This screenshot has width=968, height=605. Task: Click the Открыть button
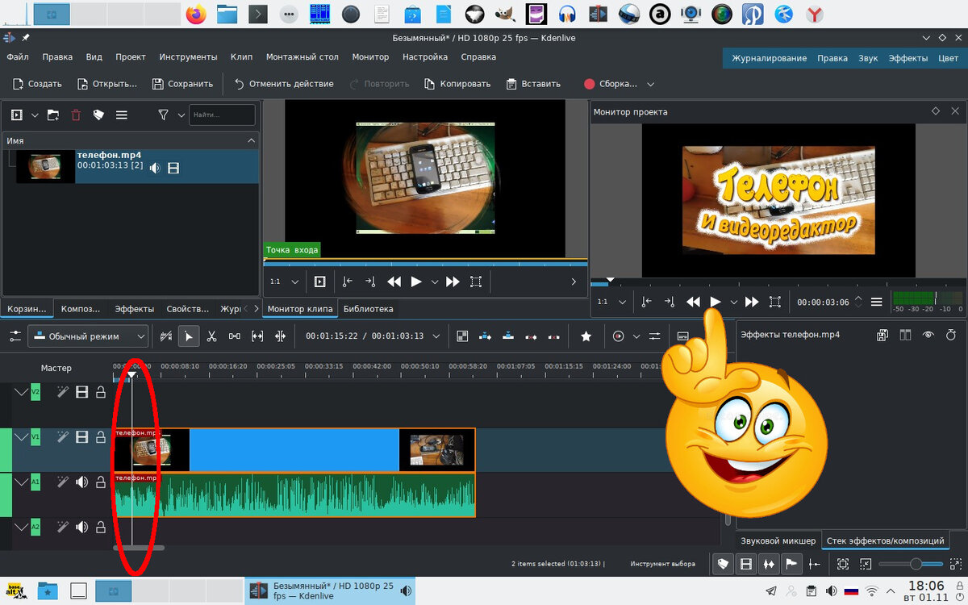click(107, 84)
